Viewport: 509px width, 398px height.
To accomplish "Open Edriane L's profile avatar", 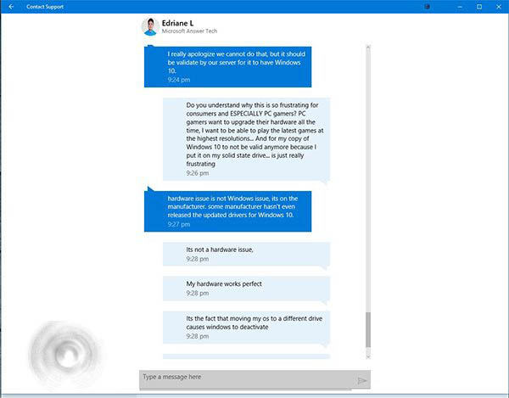I will pyautogui.click(x=150, y=26).
